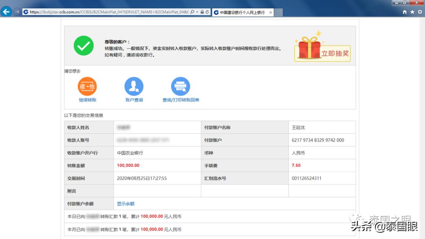Click the green transfer success checkmark icon

(x=83, y=46)
